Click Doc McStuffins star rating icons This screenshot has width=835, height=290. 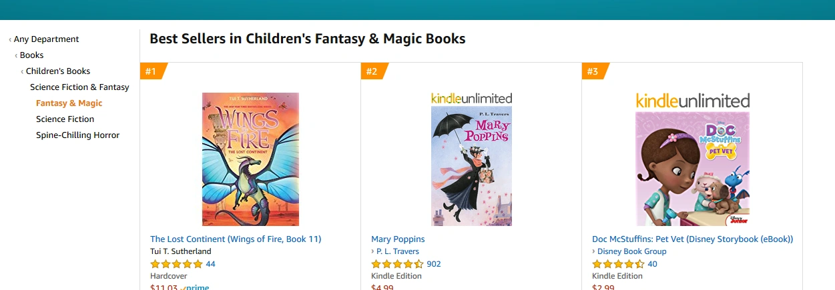tap(618, 264)
